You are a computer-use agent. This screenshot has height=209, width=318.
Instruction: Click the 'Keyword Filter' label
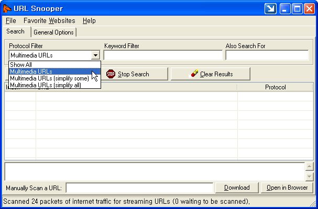[122, 46]
